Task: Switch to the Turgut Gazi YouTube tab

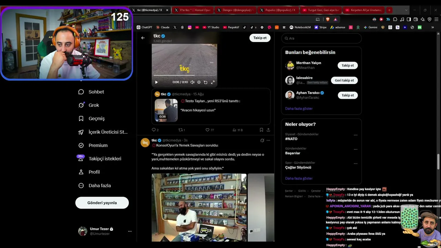Action: [320, 10]
